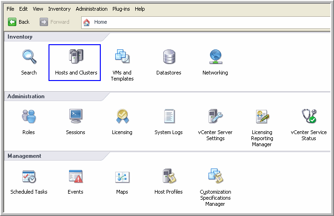Screen dimensions: 334x216
Task: Open Scheduled Tasks
Action: [29, 177]
